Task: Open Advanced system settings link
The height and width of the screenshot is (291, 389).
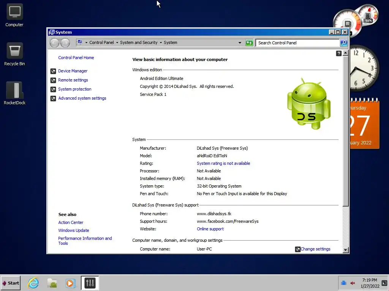Action: coord(82,98)
